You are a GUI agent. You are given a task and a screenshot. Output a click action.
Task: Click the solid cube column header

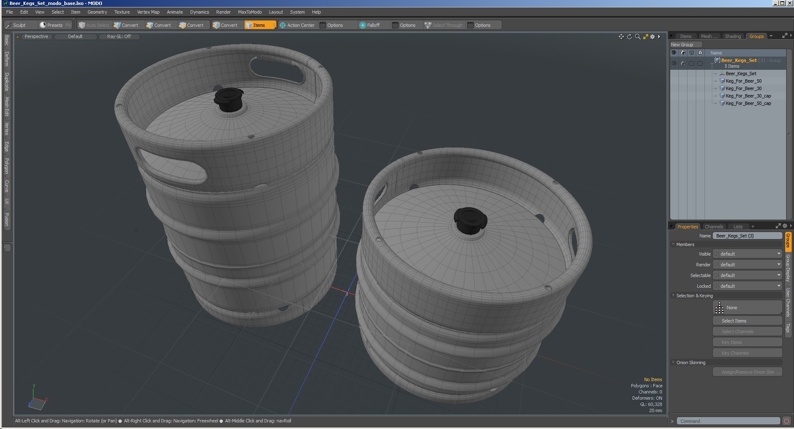(x=700, y=53)
